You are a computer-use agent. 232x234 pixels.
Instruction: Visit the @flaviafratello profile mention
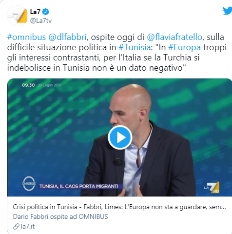tap(174, 37)
